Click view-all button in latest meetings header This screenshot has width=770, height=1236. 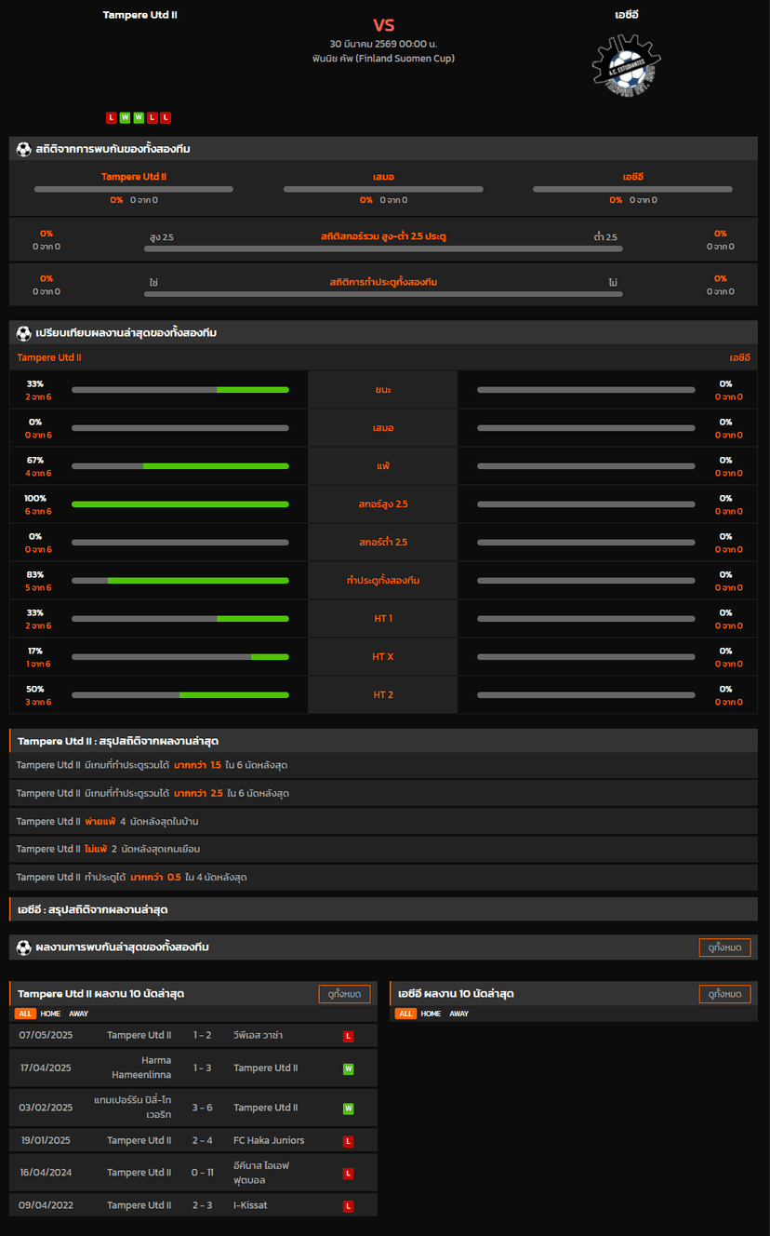click(x=724, y=947)
